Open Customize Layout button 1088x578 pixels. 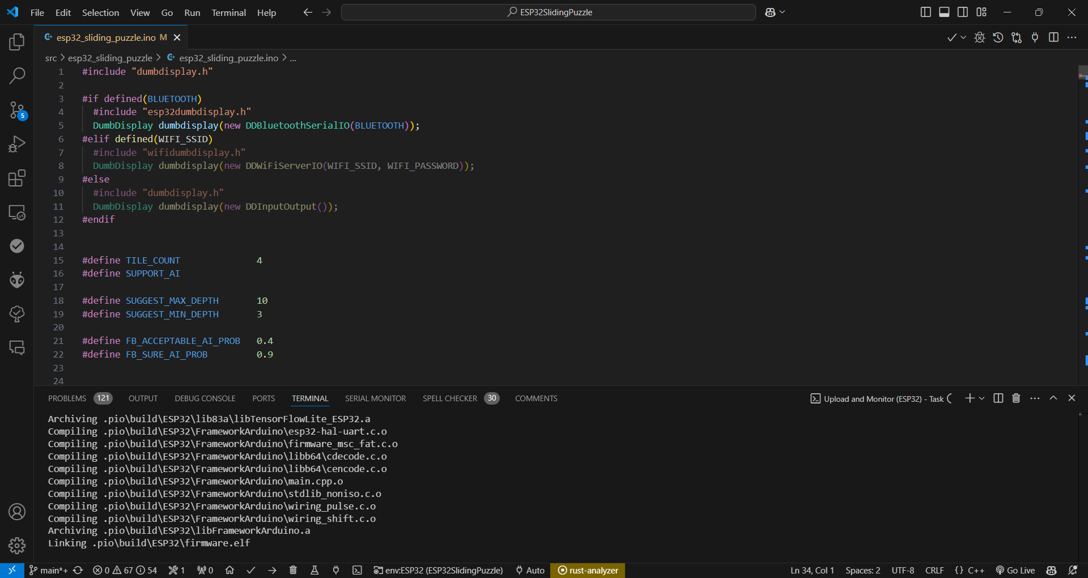pyautogui.click(x=981, y=12)
